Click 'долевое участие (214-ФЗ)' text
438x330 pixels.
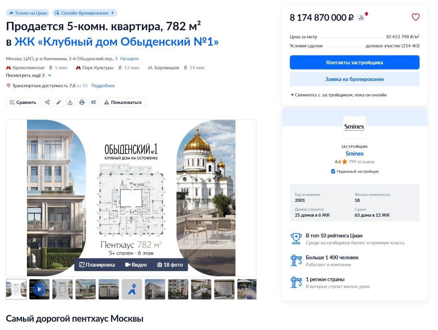pos(392,46)
